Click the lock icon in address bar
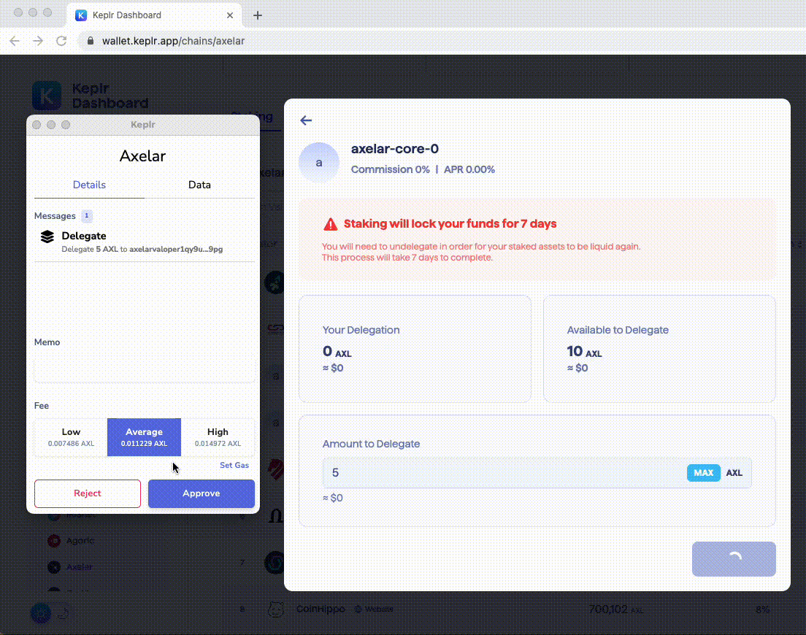This screenshot has height=635, width=806. [91, 41]
